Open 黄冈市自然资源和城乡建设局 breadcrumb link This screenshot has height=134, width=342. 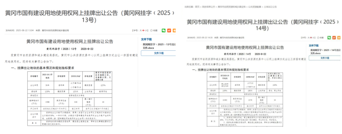(x=231, y=6)
